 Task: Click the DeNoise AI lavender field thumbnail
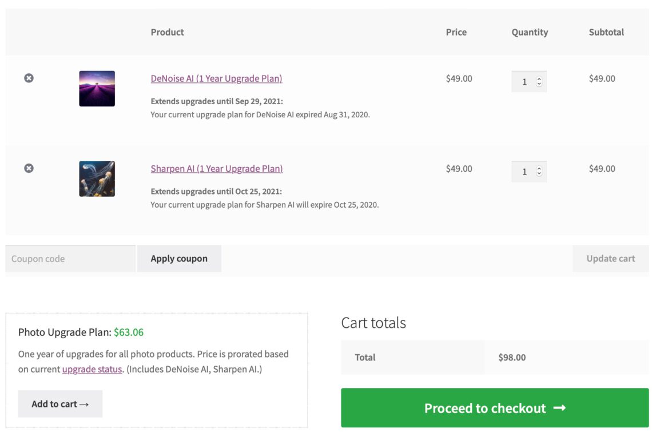(97, 89)
